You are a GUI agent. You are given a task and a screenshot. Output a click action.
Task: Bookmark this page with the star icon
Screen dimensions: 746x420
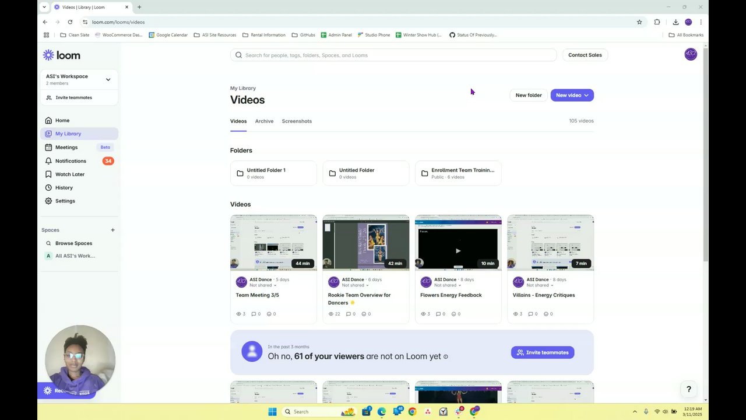(x=639, y=22)
